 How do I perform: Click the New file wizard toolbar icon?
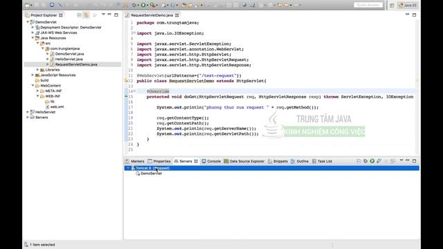(28, 5)
